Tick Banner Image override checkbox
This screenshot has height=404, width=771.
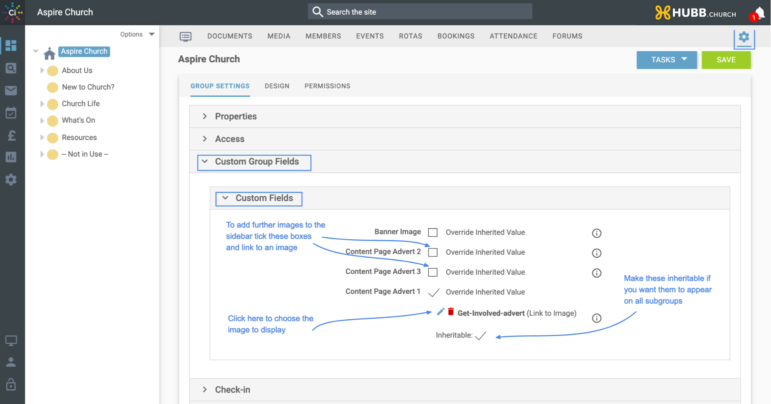[433, 233]
